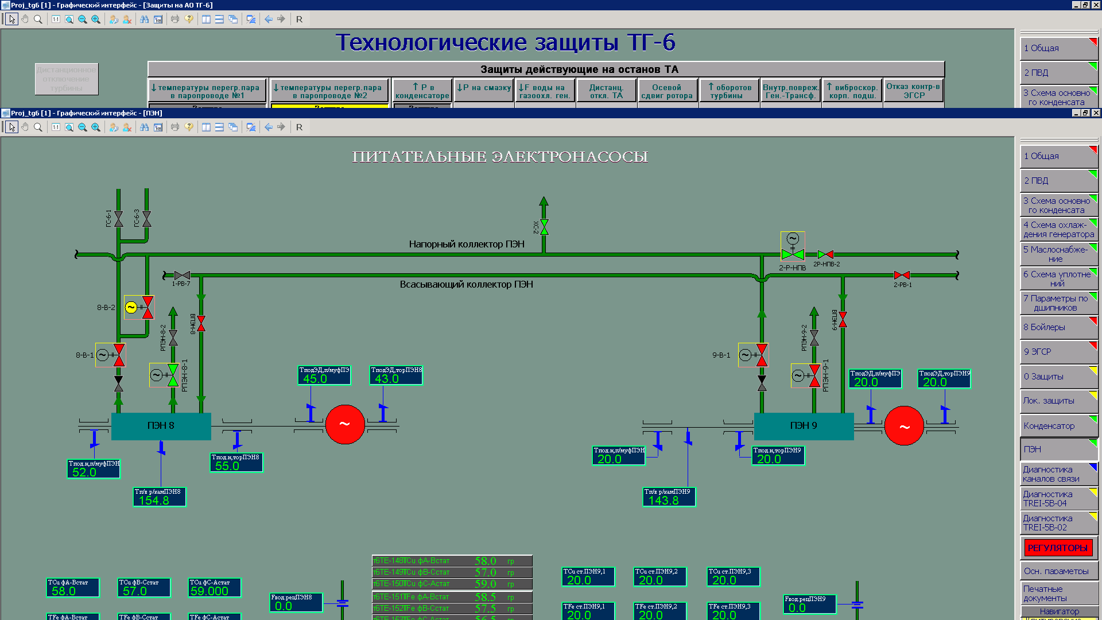Open '6 Схема уплотнений' screen
The width and height of the screenshot is (1102, 620).
[x=1059, y=278]
